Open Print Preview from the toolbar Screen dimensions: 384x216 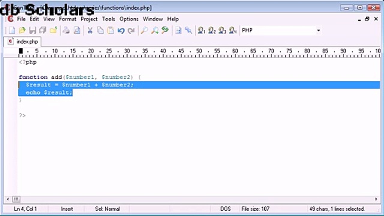[x=77, y=30]
